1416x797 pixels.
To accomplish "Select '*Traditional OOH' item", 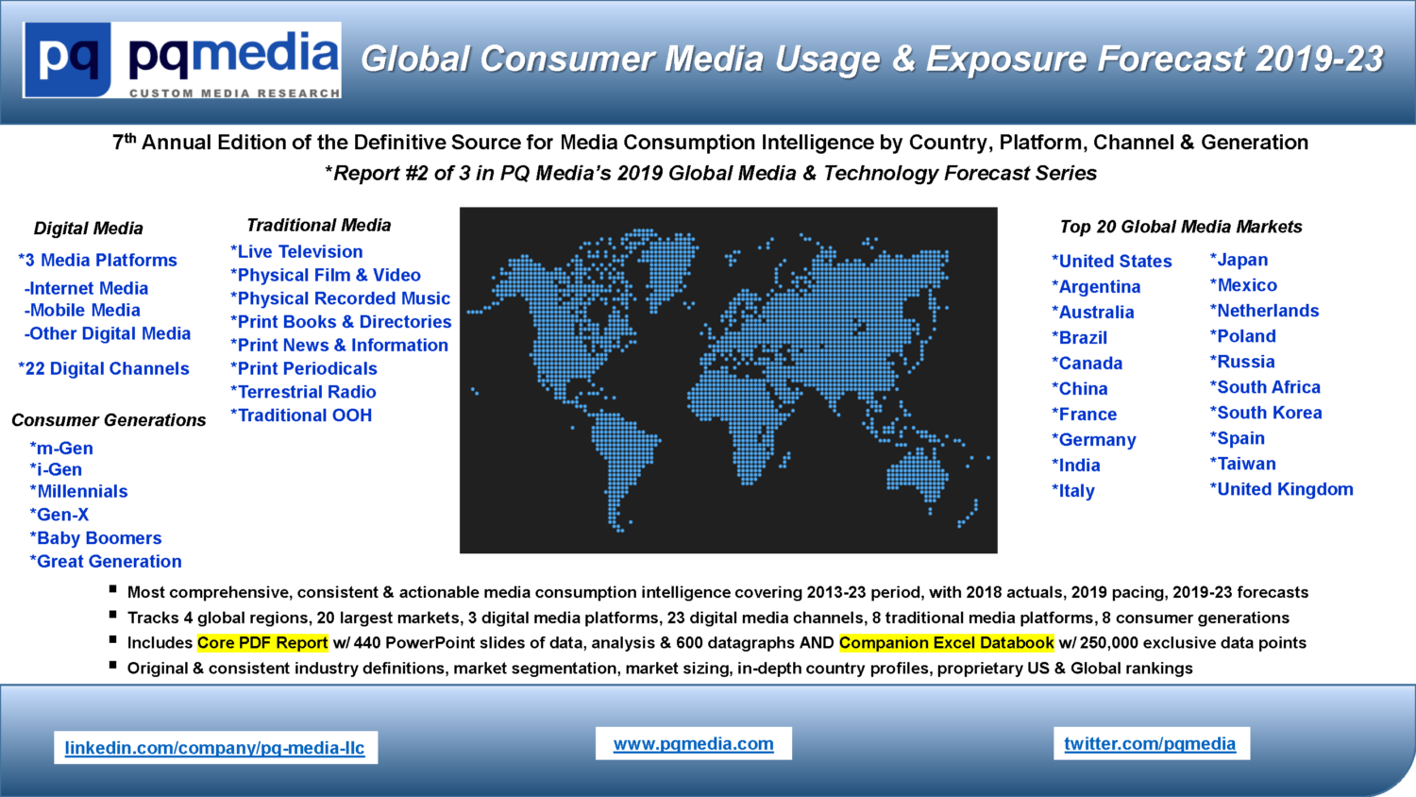I will (x=301, y=415).
